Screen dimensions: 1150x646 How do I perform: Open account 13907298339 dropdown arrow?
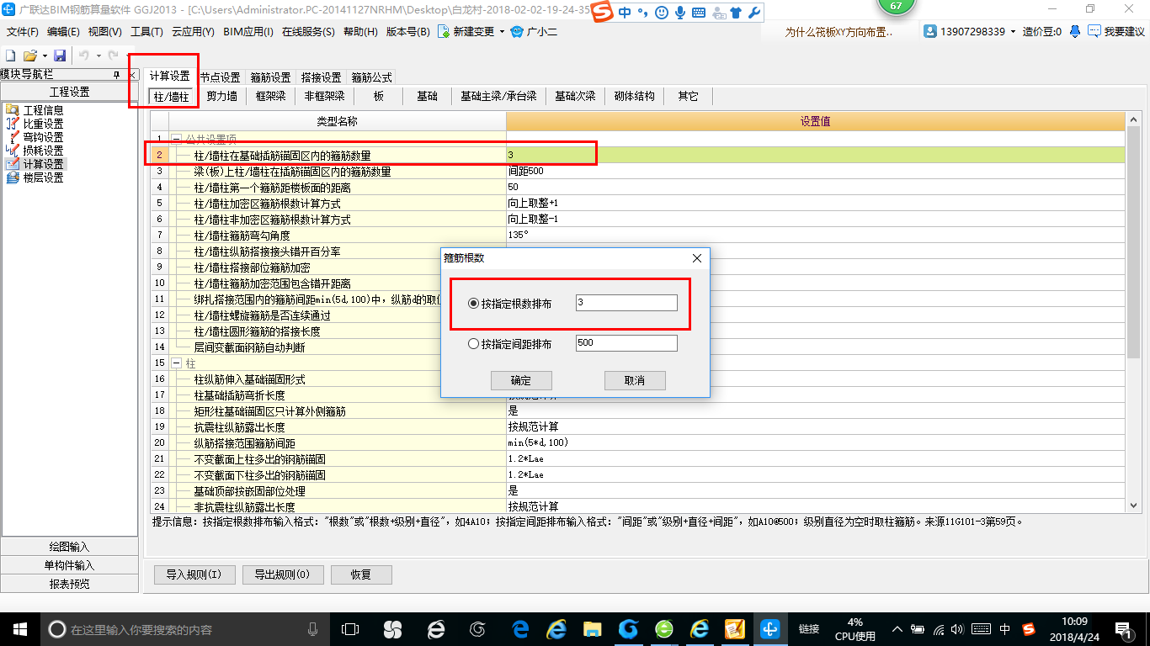pyautogui.click(x=1013, y=32)
